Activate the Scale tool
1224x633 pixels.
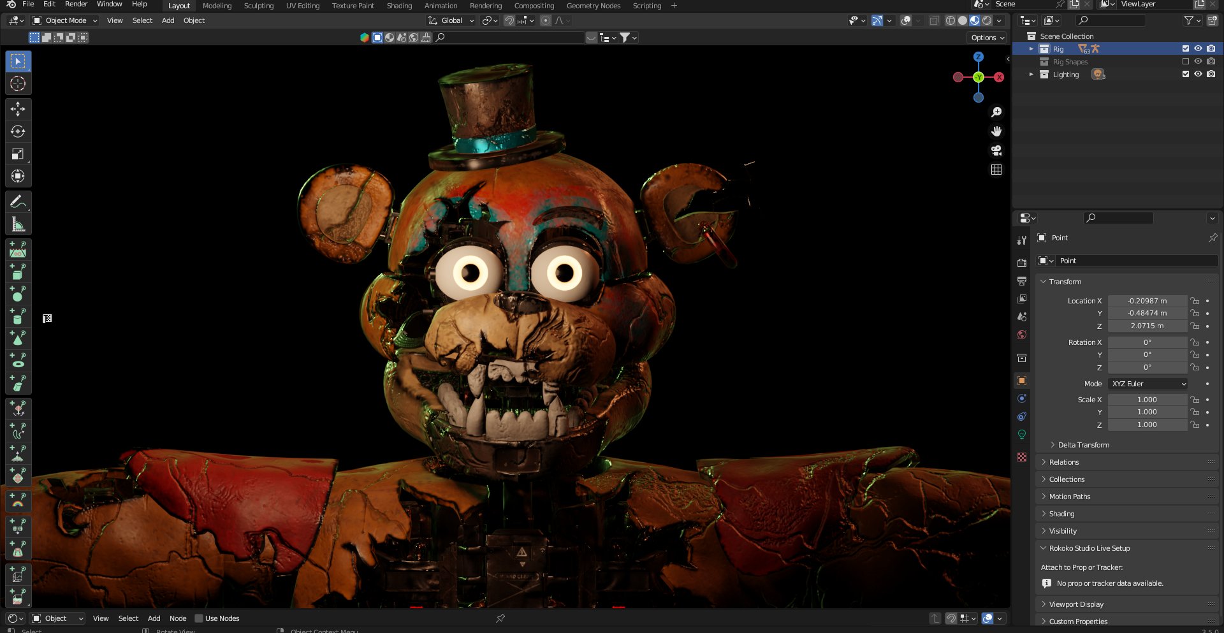[x=18, y=154]
